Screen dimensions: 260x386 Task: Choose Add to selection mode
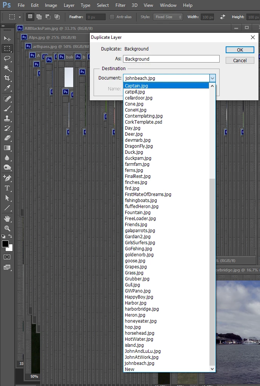click(x=39, y=17)
